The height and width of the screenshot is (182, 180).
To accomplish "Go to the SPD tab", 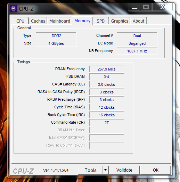I will tap(100, 21).
